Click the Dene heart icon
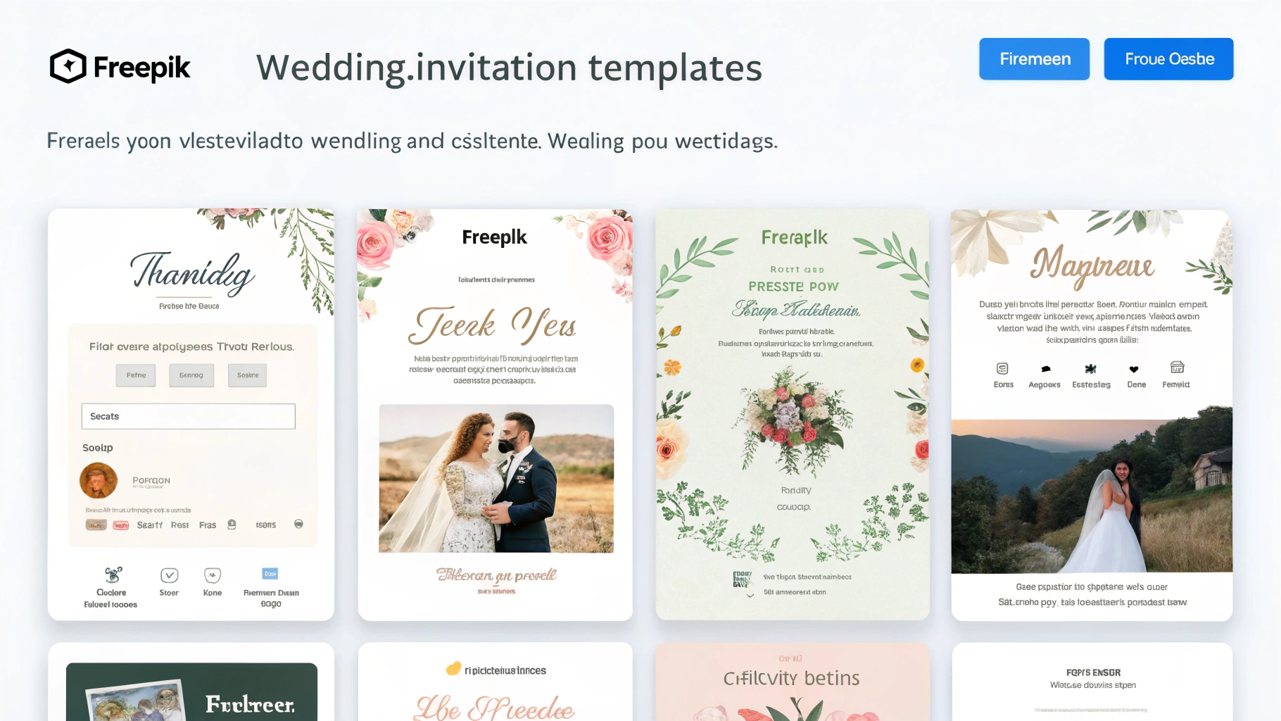The height and width of the screenshot is (721, 1281). click(1134, 369)
